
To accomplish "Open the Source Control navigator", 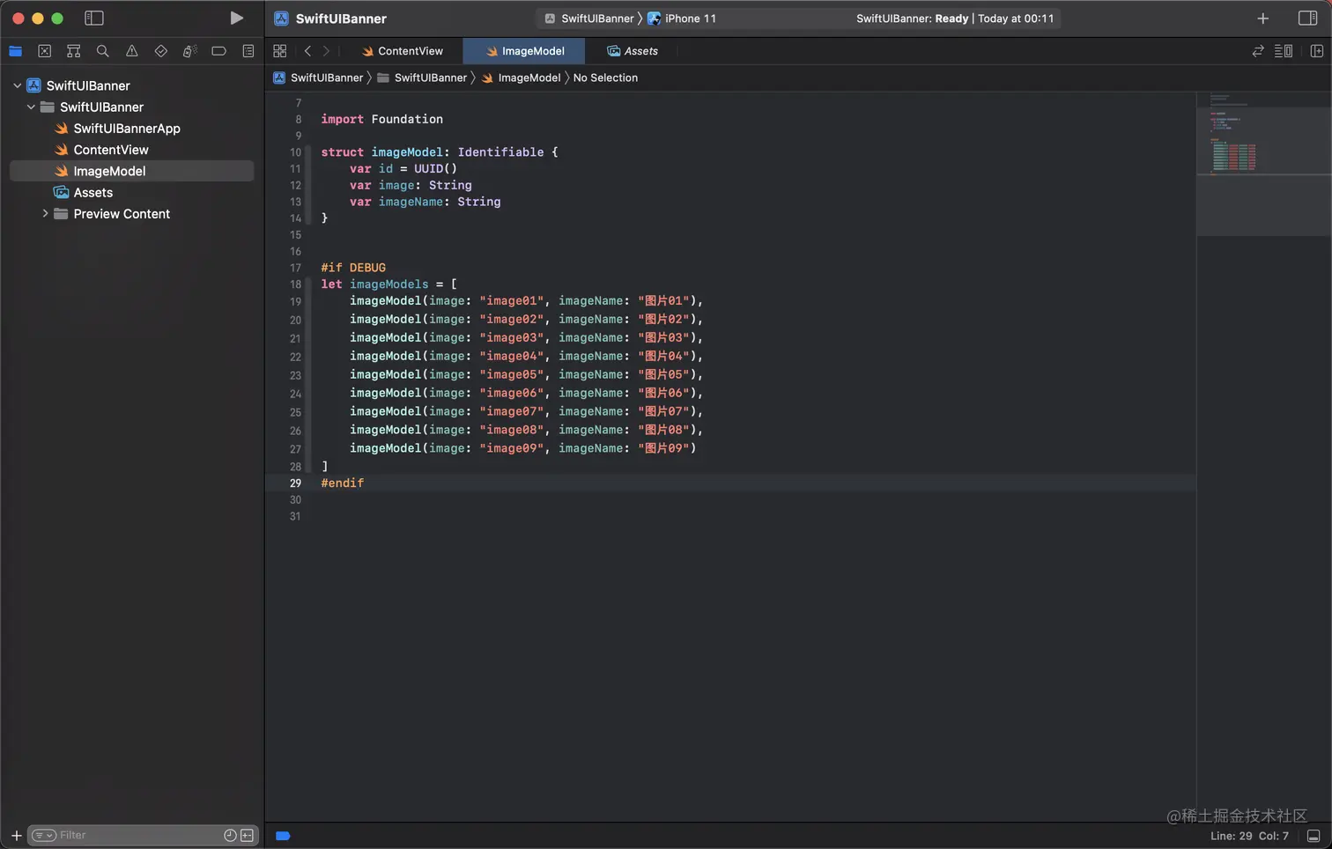I will pyautogui.click(x=45, y=51).
